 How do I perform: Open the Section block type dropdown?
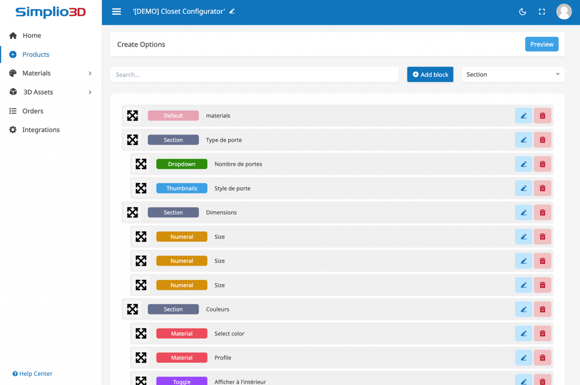pos(512,74)
